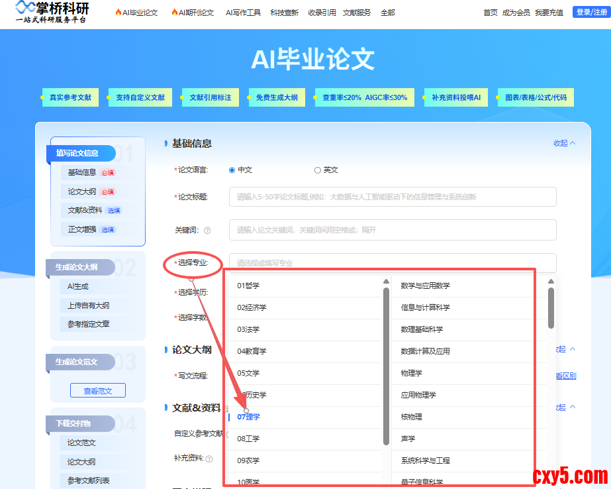
Task: Click the 免费生成大纲 feature tag
Action: pyautogui.click(x=277, y=97)
